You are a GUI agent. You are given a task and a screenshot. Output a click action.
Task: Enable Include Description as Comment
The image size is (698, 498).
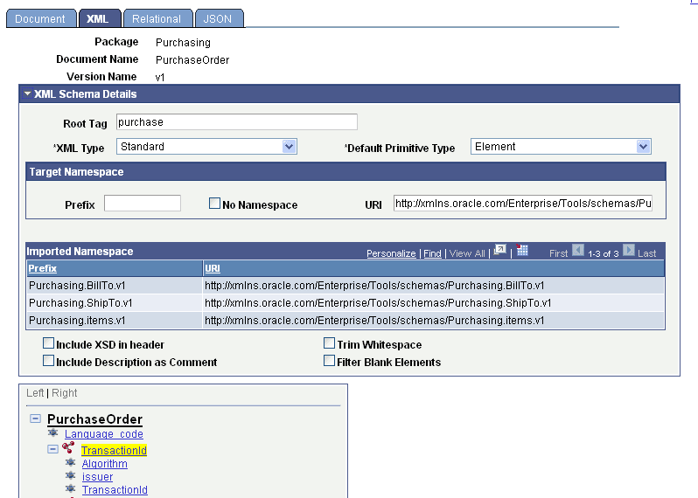[48, 361]
